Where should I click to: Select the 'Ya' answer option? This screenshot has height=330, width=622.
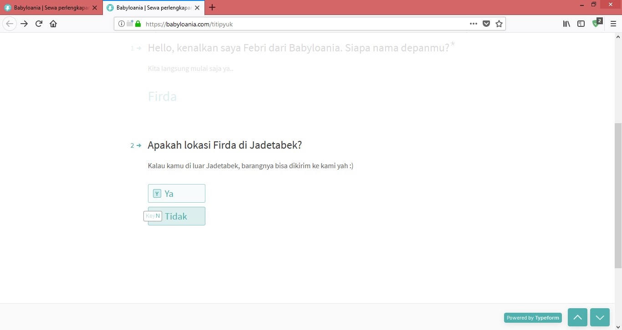(177, 194)
